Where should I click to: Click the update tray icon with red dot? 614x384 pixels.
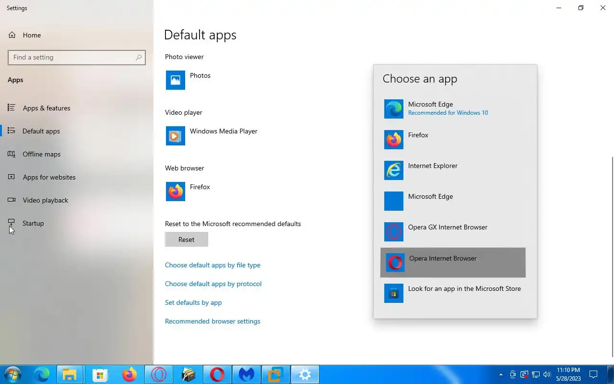point(524,374)
